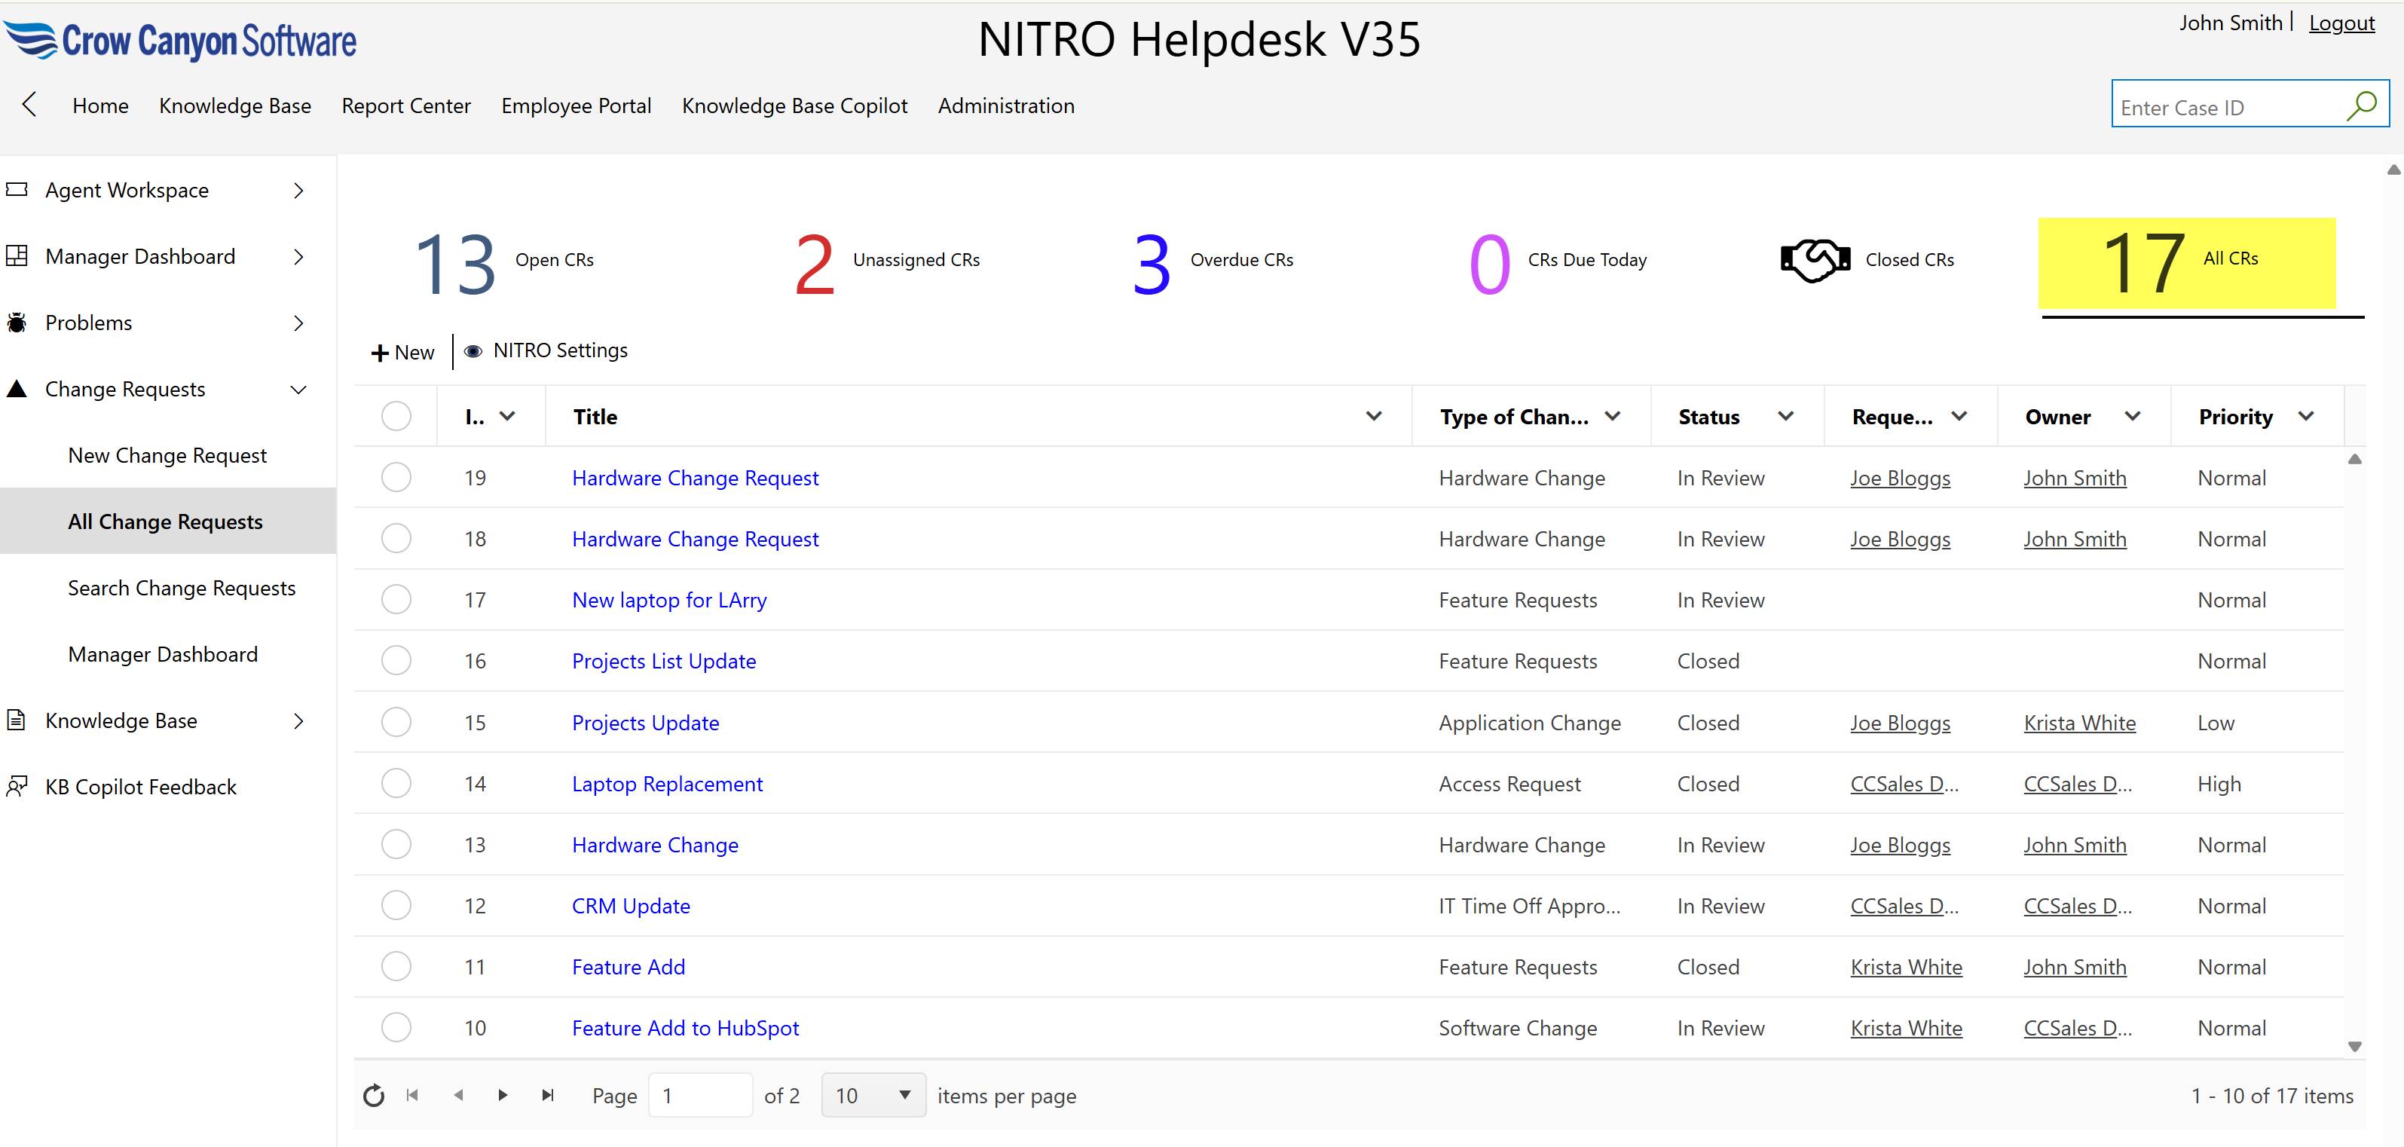Screen dimensions: 2404x1147
Task: Select all rows using the header checkbox
Action: point(396,415)
